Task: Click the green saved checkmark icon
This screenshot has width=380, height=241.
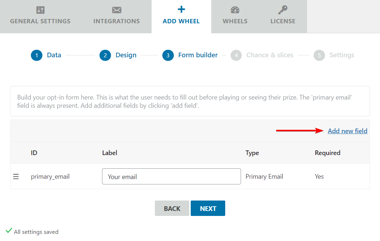Action: [9, 230]
